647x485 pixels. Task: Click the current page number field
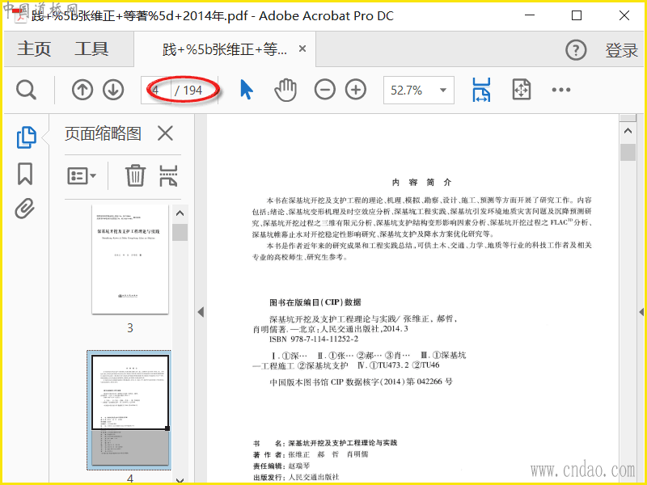[156, 90]
